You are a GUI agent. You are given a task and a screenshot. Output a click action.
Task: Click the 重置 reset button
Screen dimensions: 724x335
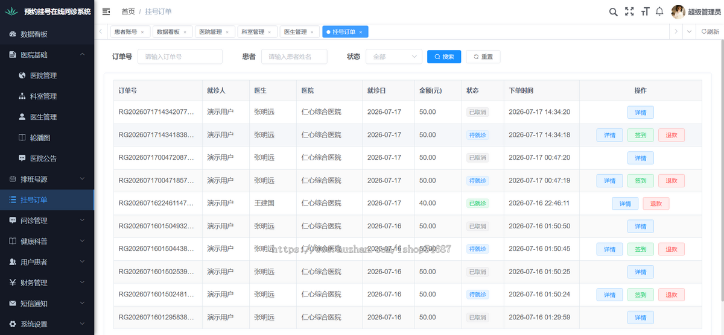point(483,57)
